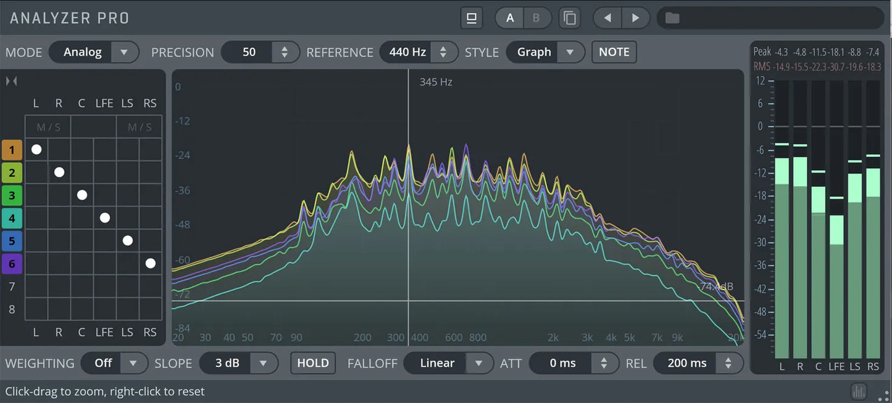The image size is (892, 403).
Task: Toggle LFE routing dot for channel 4
Action: click(105, 218)
